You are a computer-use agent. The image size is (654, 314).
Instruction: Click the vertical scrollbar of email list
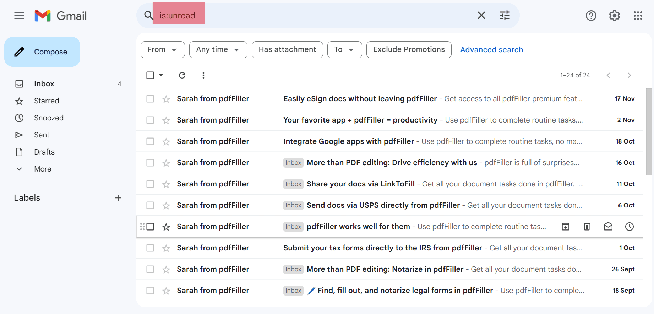point(649,131)
